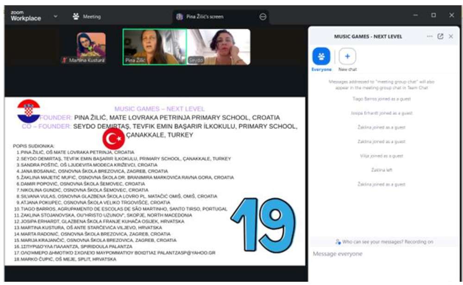This screenshot has width=463, height=285.
Task: Open screen share options ellipsis icon
Action: pyautogui.click(x=263, y=17)
